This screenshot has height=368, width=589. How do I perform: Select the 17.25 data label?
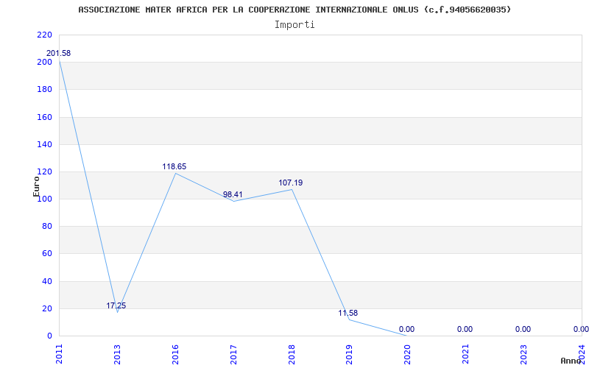tap(116, 305)
